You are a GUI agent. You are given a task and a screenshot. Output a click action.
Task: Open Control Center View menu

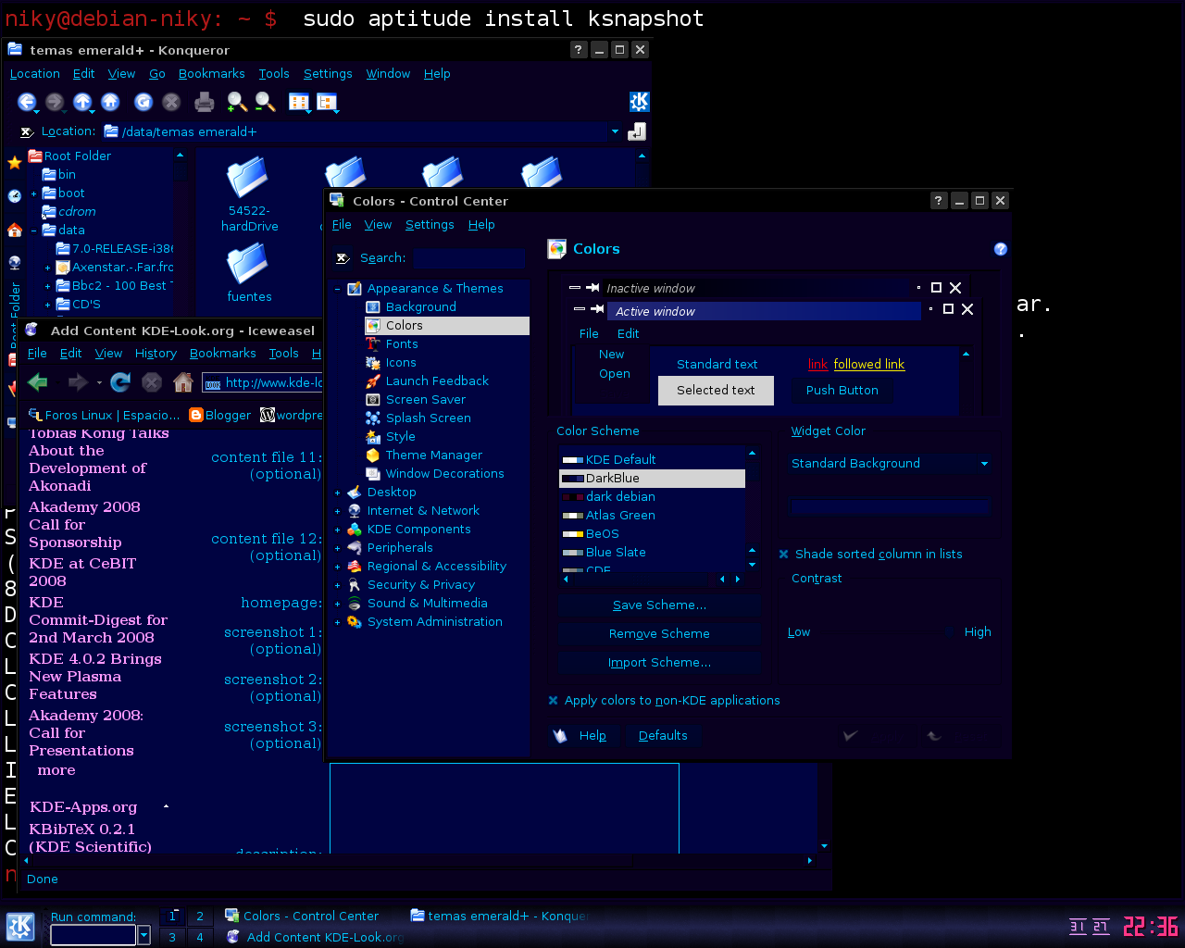[378, 224]
